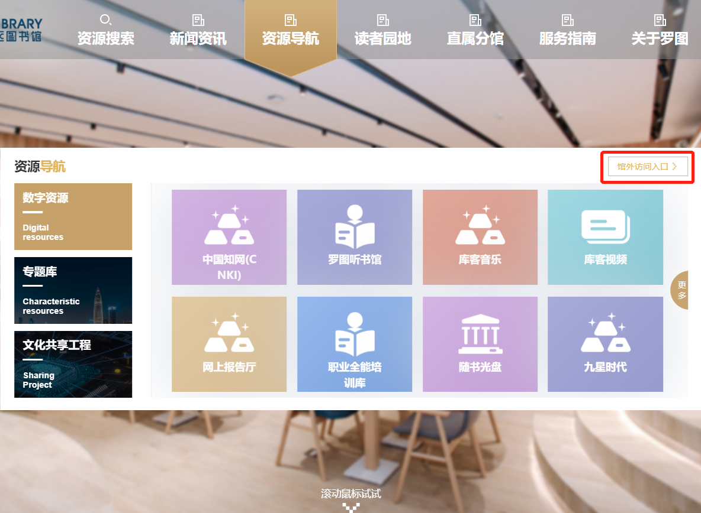Open the 九星时代 resource tile
The height and width of the screenshot is (513, 701).
tap(605, 344)
